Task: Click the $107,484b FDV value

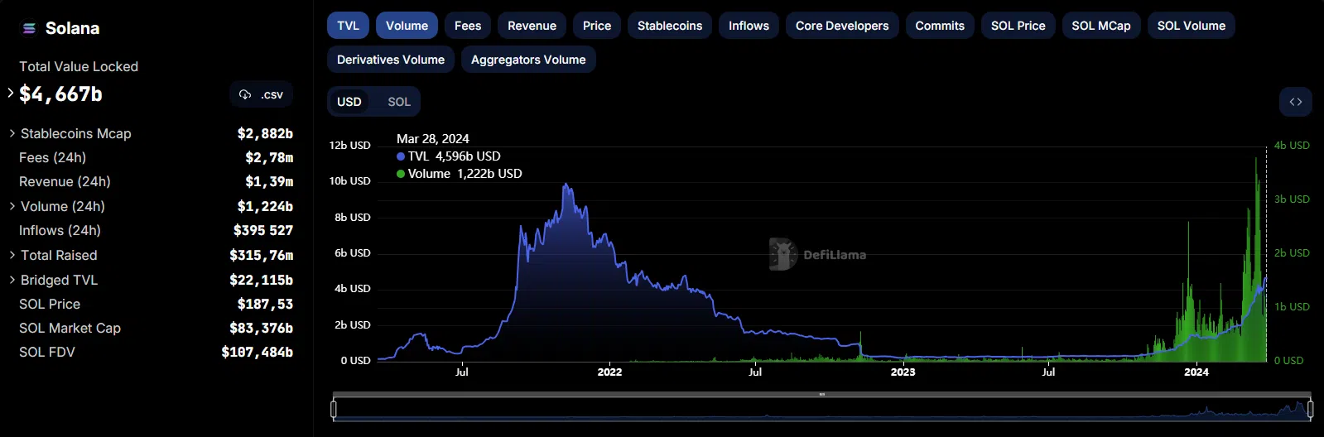Action: coord(258,352)
